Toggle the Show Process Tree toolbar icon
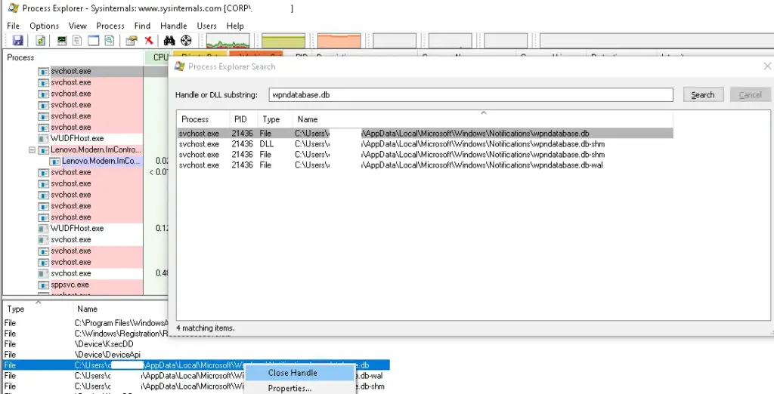The width and height of the screenshot is (774, 394). coord(77,41)
